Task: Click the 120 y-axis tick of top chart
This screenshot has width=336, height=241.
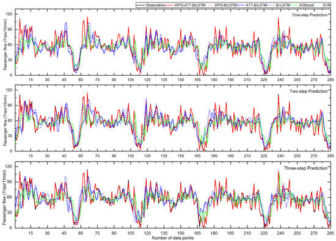Action: [10, 14]
